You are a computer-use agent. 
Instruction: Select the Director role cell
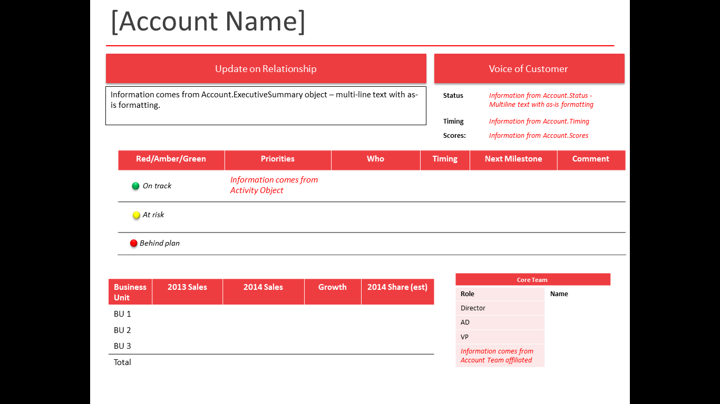click(473, 308)
